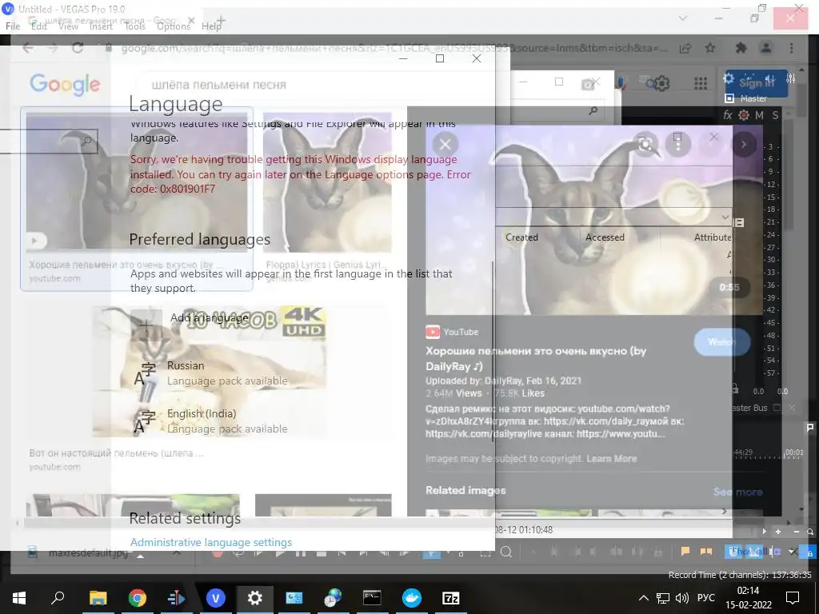This screenshot has width=819, height=614.
Task: Click the Watch button for the YouTube video
Action: tap(722, 342)
